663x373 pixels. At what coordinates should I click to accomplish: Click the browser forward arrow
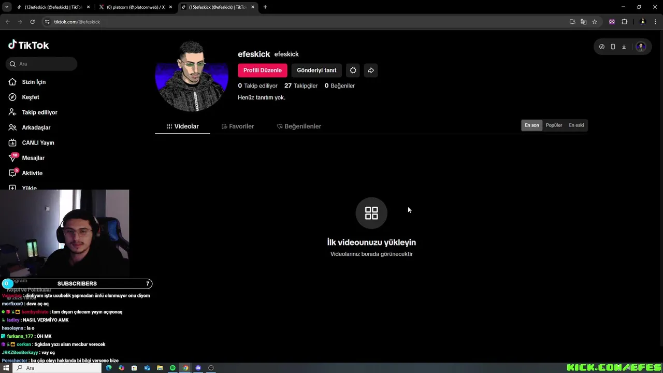point(20,22)
